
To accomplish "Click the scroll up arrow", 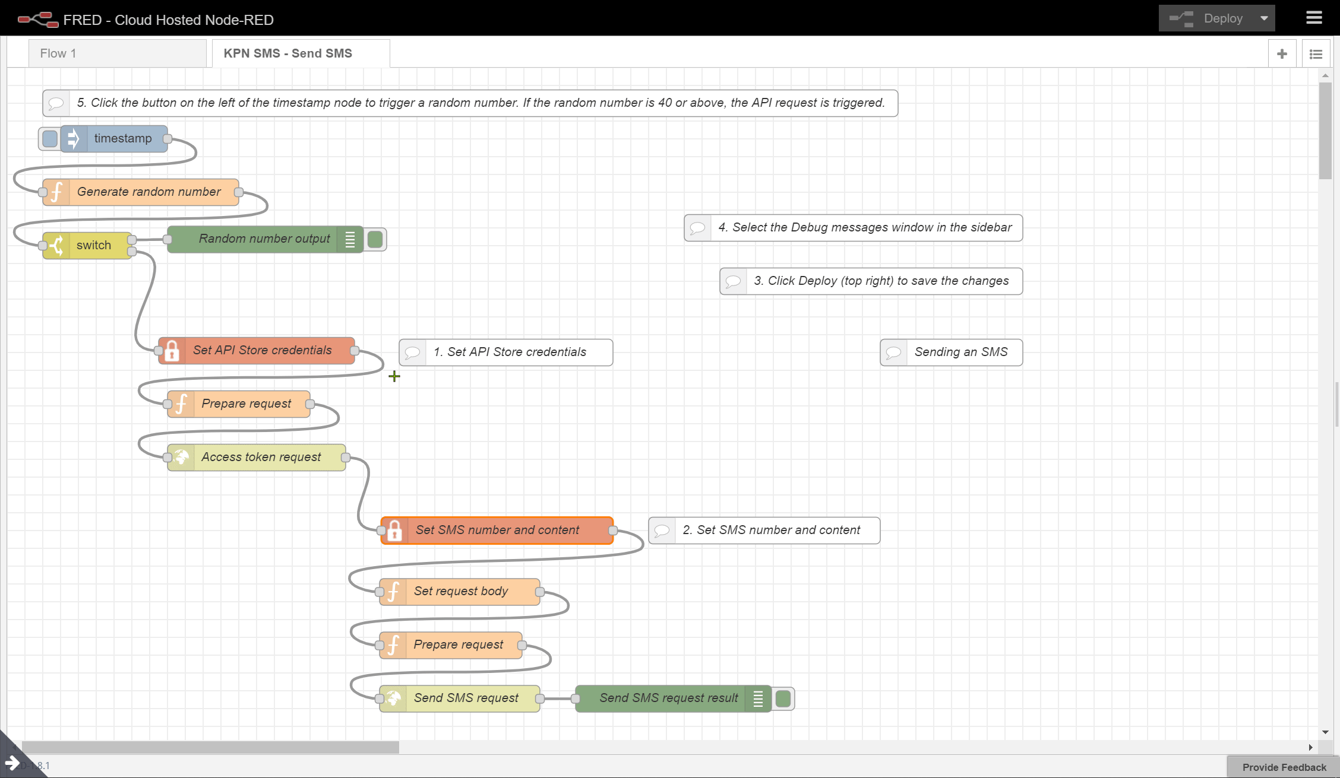I will pos(1326,75).
